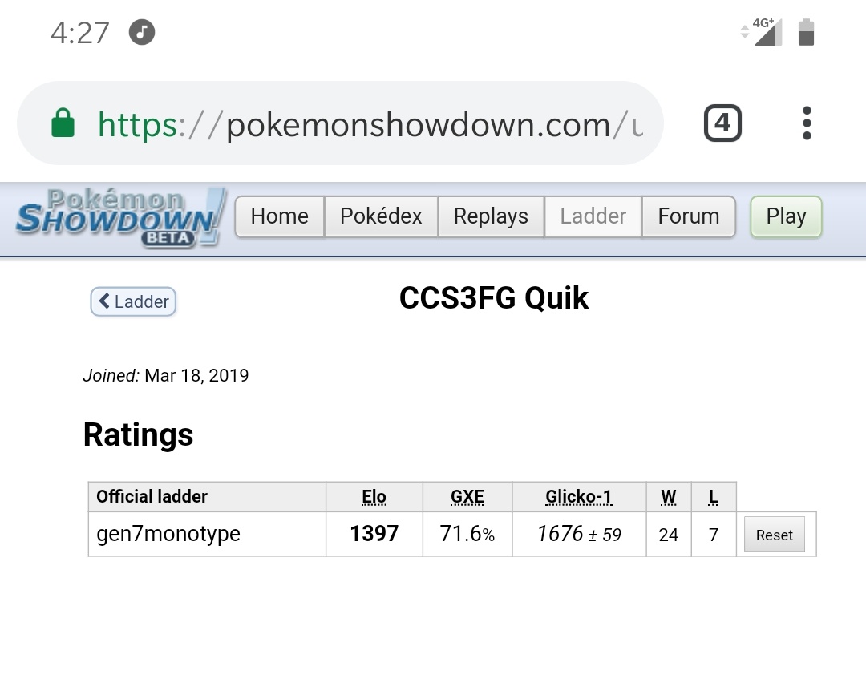Open the Home nav tab
Screen dimensions: 866x683
pyautogui.click(x=280, y=216)
